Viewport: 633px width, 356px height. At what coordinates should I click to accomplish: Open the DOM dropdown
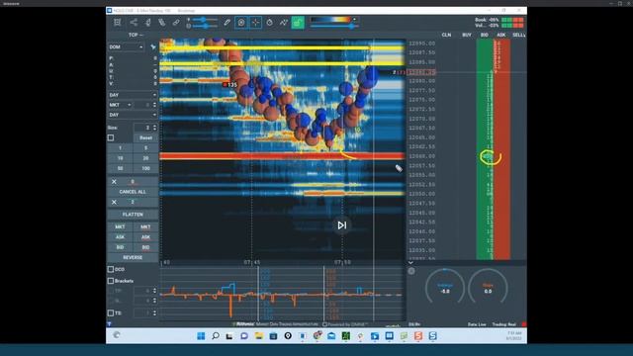coord(126,47)
